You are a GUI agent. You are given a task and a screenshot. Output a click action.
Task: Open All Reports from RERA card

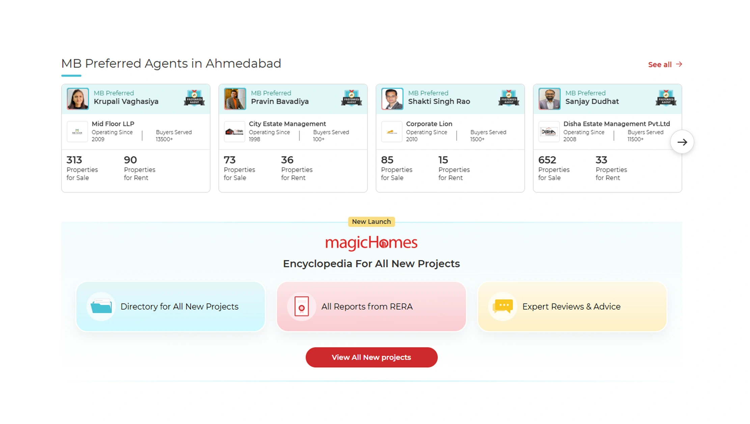click(371, 306)
